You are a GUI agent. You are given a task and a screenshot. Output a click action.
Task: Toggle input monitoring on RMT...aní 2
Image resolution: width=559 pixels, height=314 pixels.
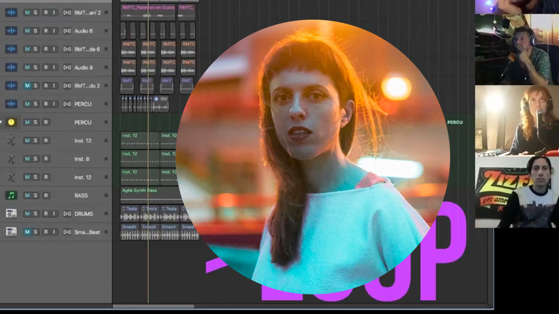[54, 12]
